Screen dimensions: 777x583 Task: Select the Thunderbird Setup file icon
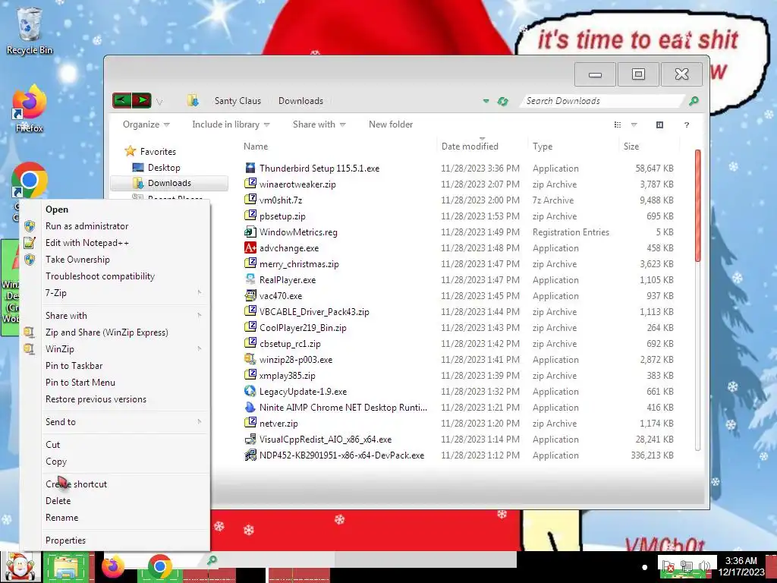(250, 168)
